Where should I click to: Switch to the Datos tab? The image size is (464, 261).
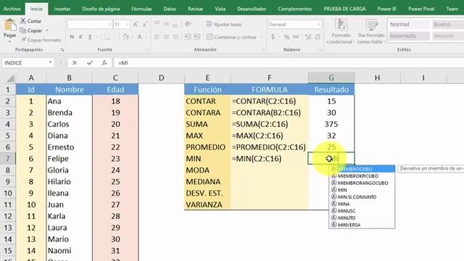pyautogui.click(x=170, y=9)
